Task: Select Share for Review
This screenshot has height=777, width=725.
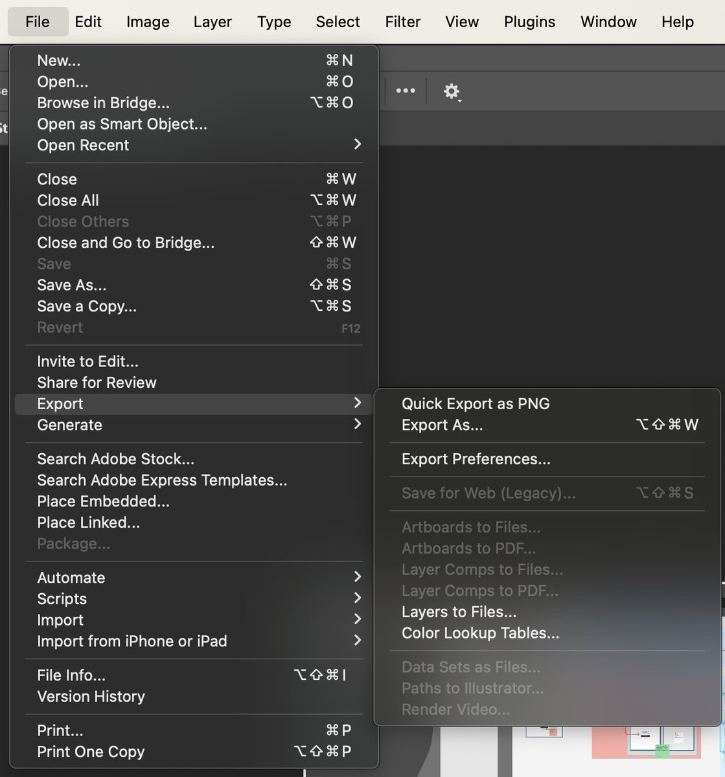Action: pyautogui.click(x=194, y=383)
